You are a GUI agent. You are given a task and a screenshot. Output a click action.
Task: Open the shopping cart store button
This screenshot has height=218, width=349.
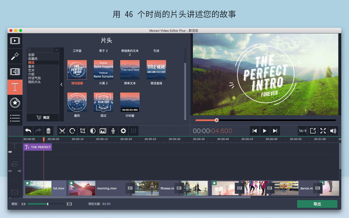[x=43, y=118]
